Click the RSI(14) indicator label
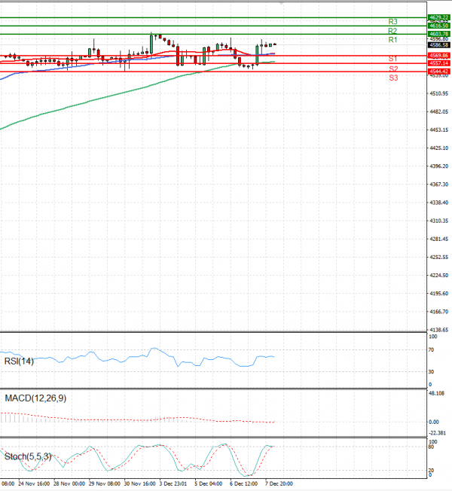This screenshot has width=452, height=491. click(18, 361)
